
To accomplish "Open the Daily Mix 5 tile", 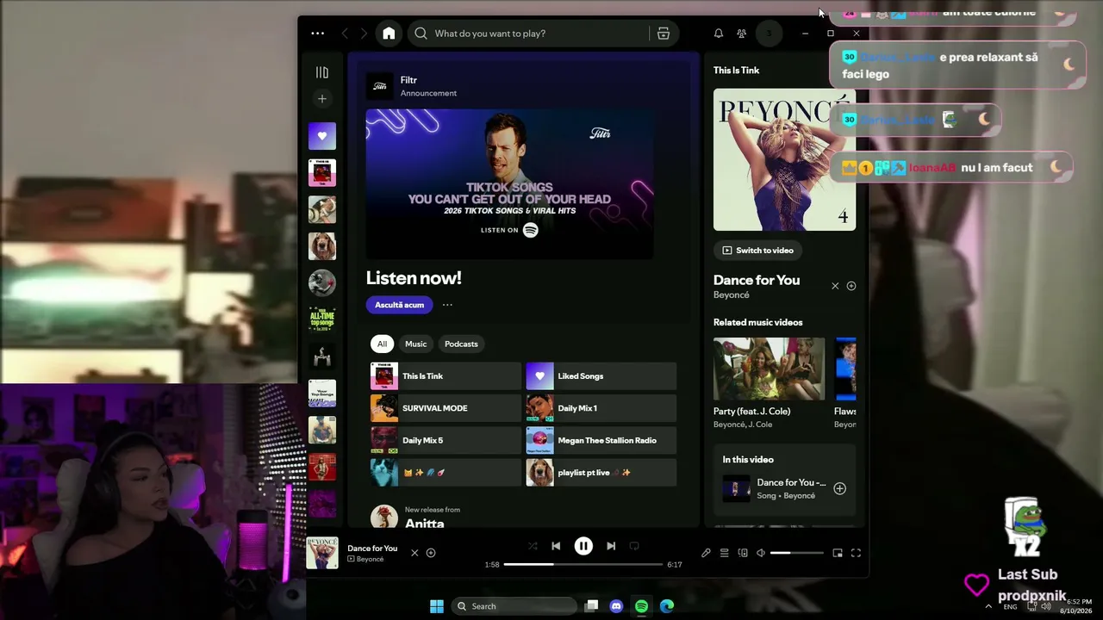I will 446,440.
